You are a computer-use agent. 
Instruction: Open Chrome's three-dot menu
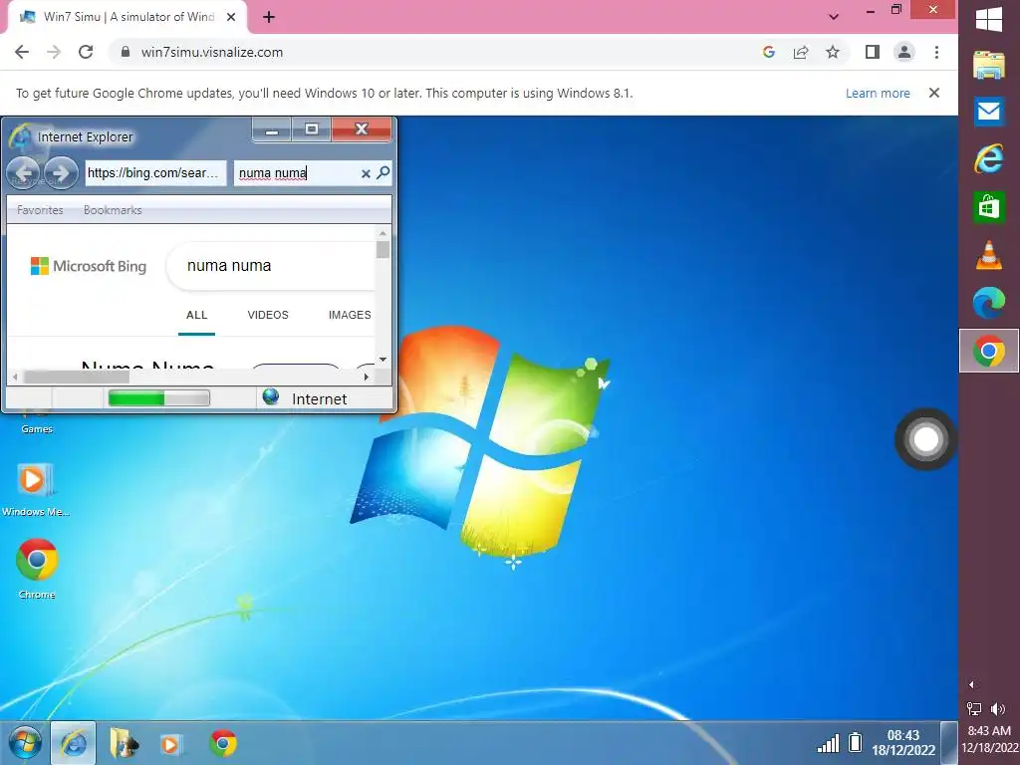936,52
